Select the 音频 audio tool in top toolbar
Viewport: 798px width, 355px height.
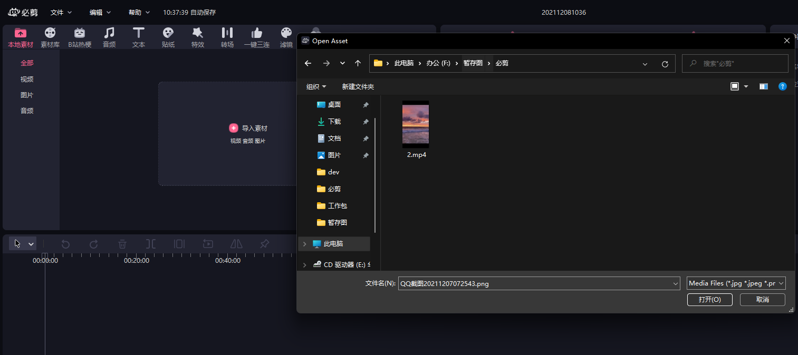109,37
